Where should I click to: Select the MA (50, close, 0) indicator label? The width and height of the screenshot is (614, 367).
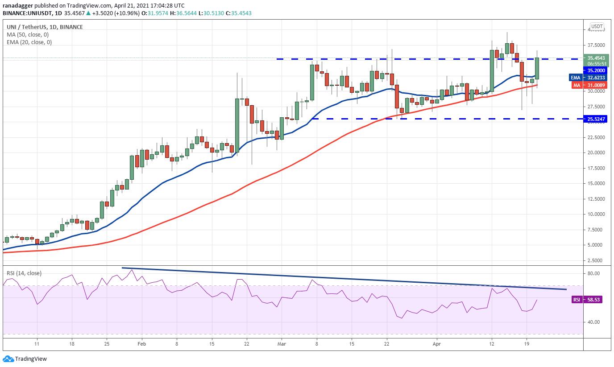coord(27,34)
